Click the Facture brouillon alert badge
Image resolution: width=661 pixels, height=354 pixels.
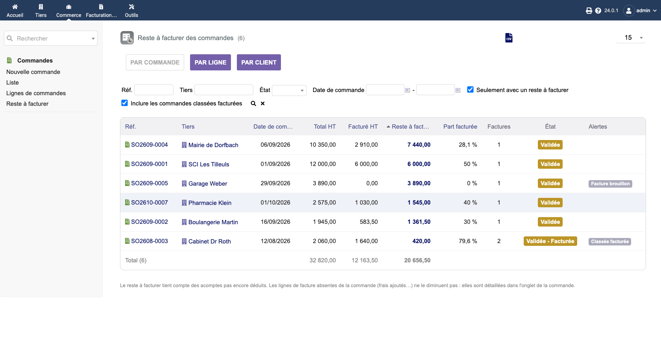point(610,184)
